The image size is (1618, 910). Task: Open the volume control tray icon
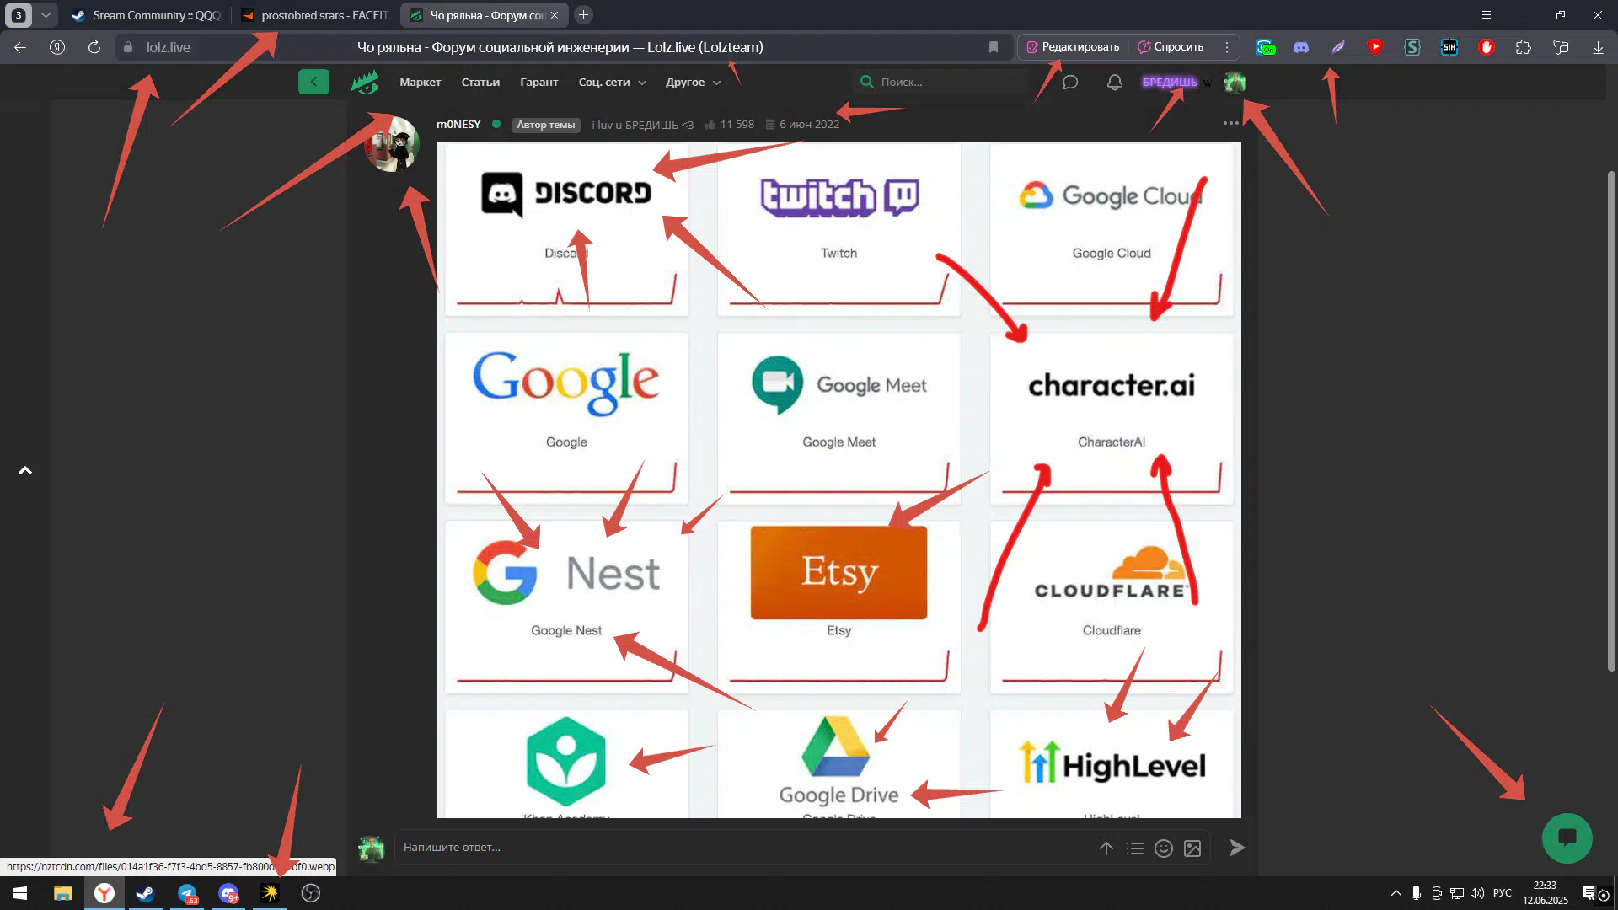(x=1477, y=893)
